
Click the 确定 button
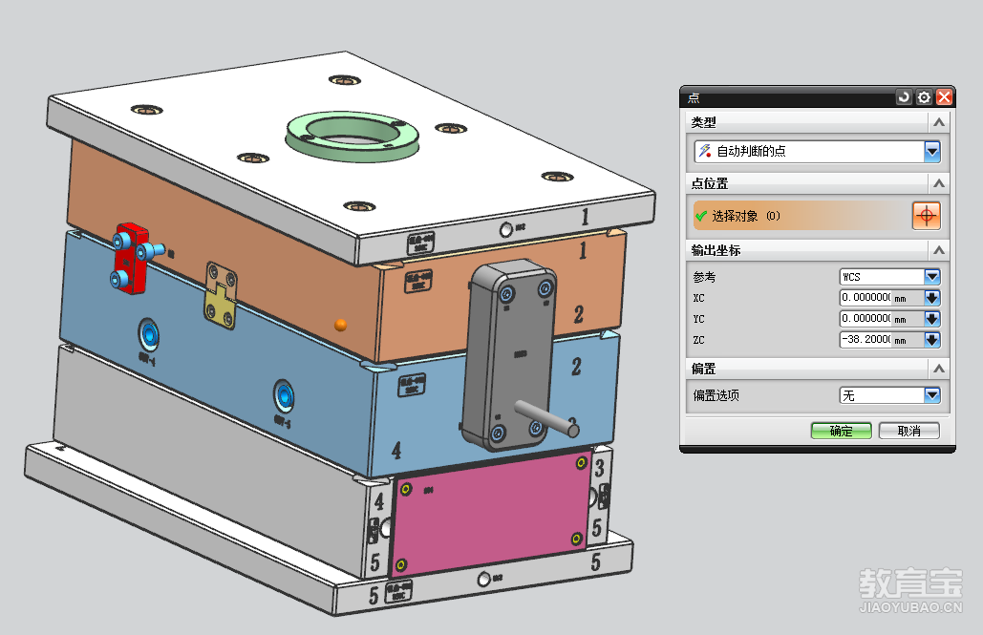841,431
